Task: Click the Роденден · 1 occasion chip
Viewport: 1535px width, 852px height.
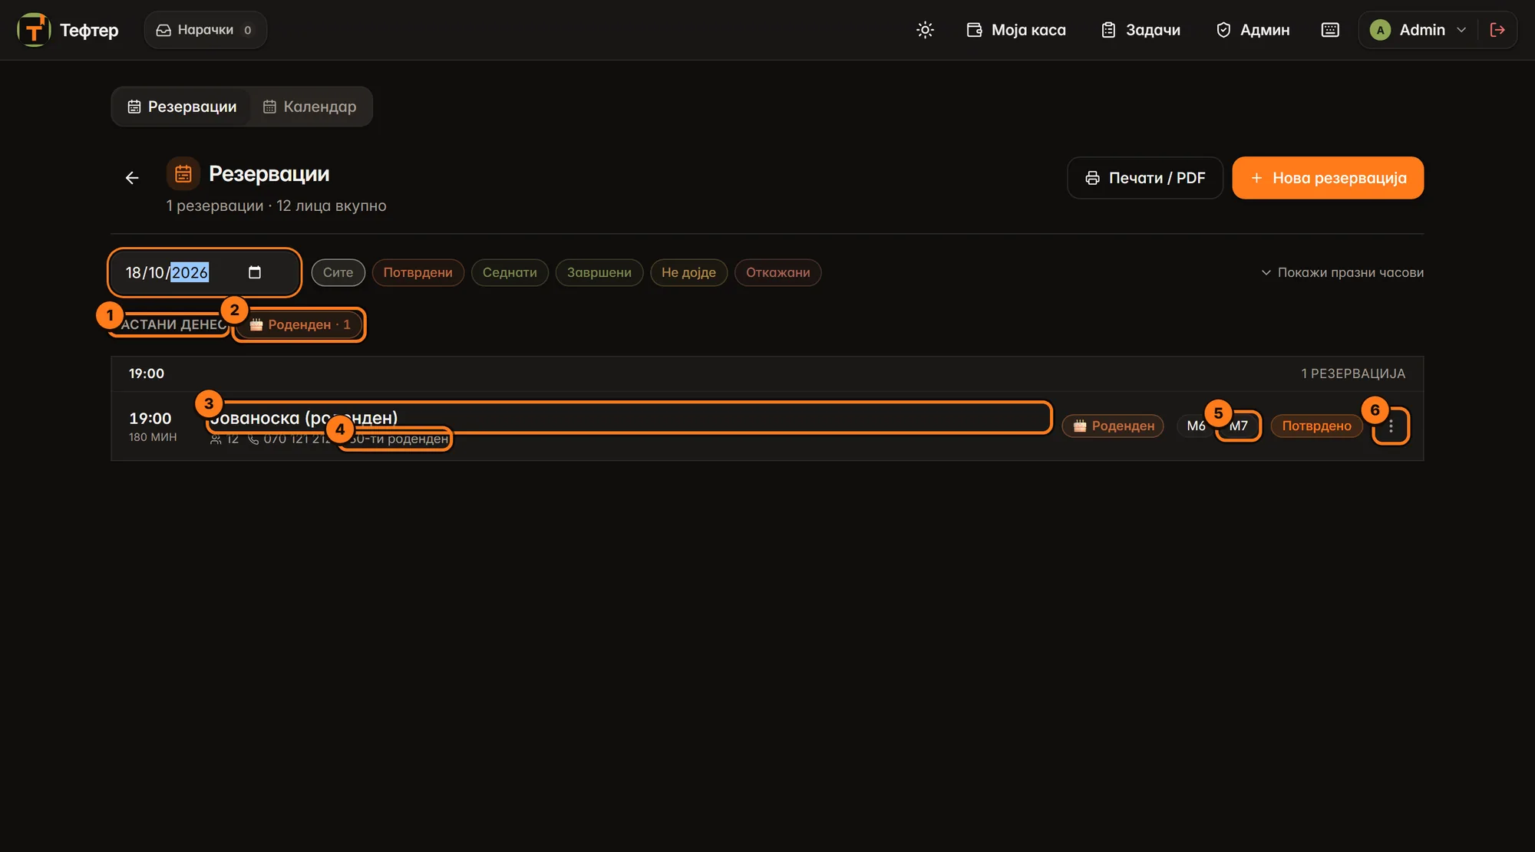Action: click(299, 324)
